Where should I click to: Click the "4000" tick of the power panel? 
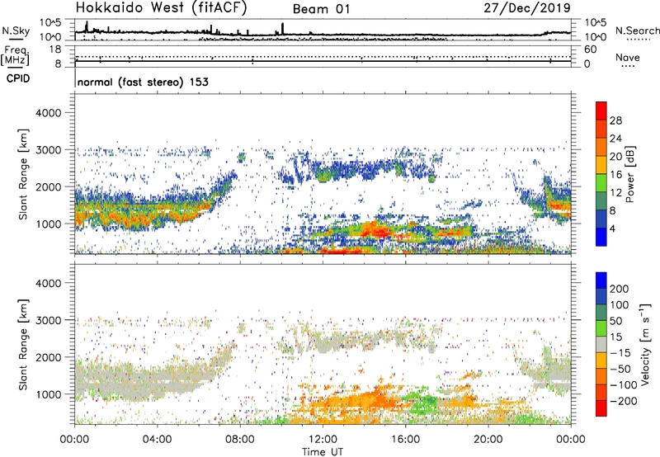[48, 113]
